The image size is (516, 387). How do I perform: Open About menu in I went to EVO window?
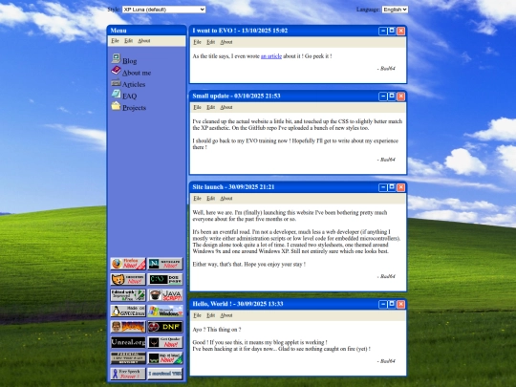click(x=226, y=42)
